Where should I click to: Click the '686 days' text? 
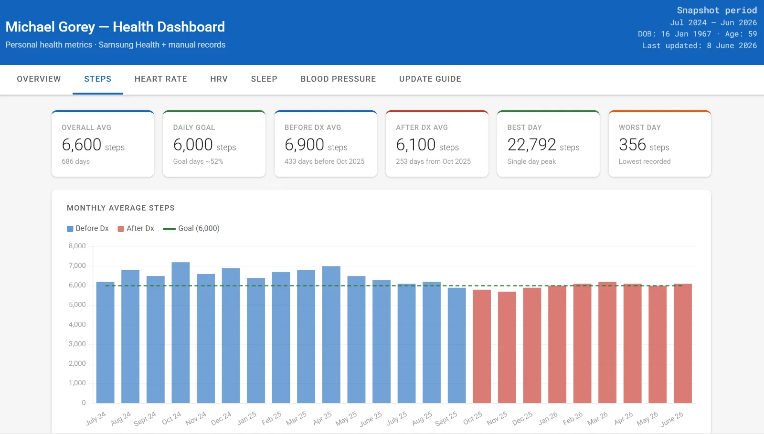76,161
